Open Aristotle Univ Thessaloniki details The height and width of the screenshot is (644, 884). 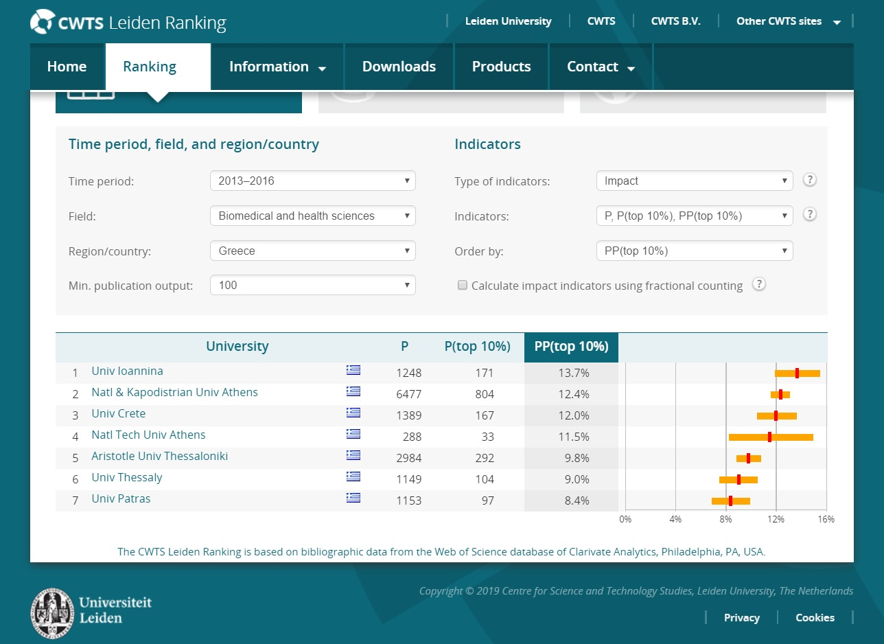pos(159,456)
